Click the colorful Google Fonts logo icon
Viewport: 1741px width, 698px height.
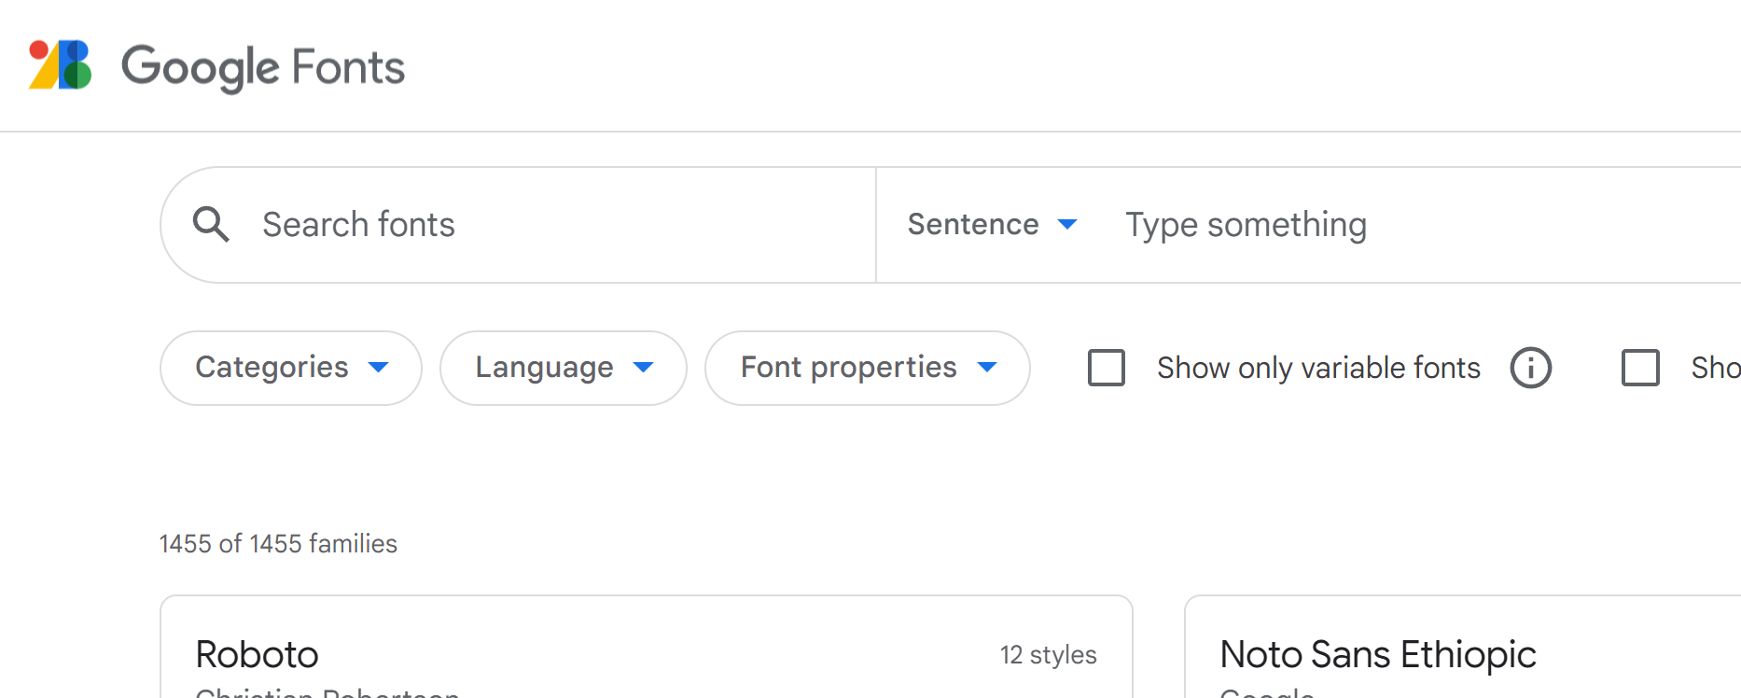(x=60, y=65)
